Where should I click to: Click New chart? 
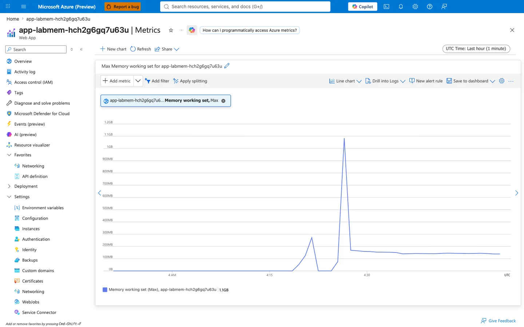(x=113, y=49)
